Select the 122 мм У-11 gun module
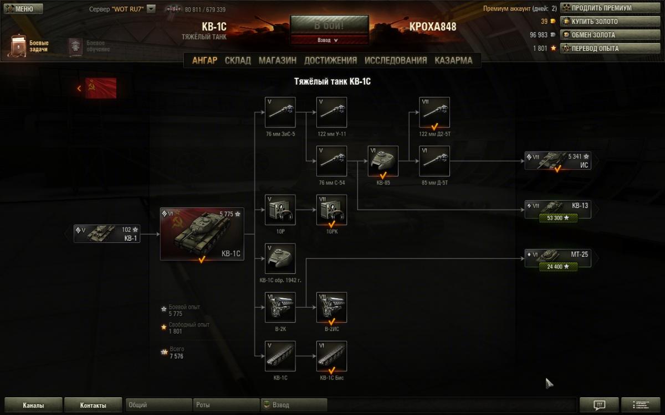This screenshot has width=665, height=415. coord(331,112)
